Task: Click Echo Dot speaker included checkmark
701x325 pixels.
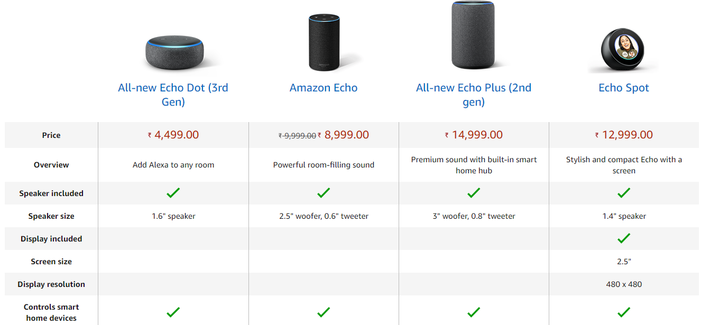Action: pos(173,193)
